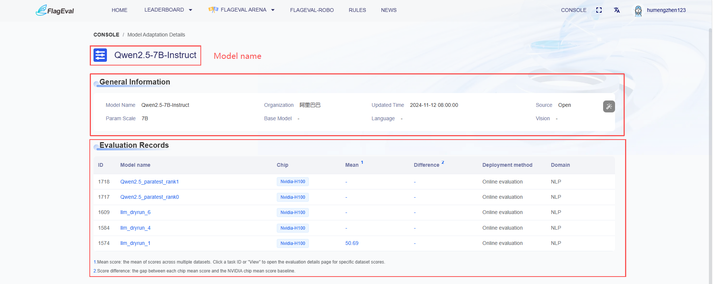Click the page vertical scrollbar
The width and height of the screenshot is (713, 284).
(710, 149)
